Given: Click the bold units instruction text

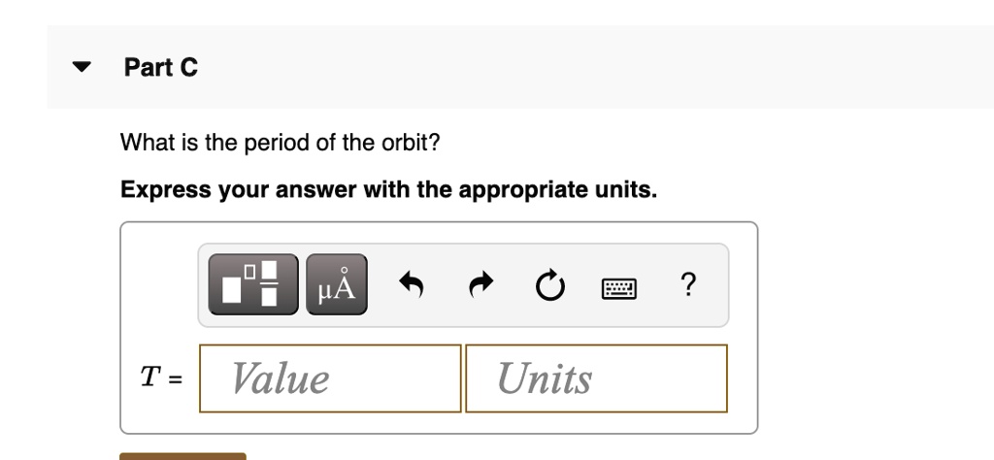Looking at the screenshot, I should (388, 189).
